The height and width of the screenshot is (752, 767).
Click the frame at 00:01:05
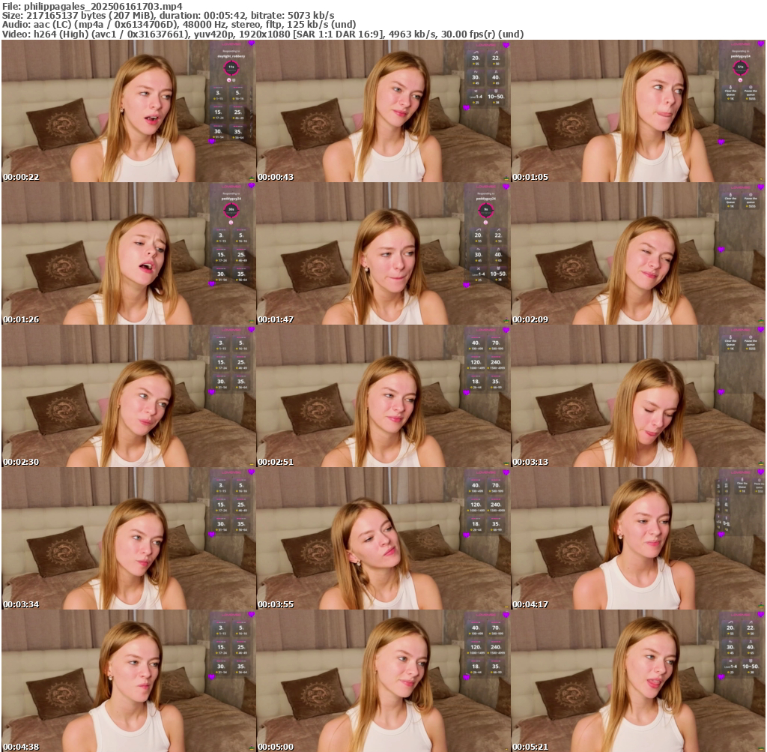pos(637,111)
